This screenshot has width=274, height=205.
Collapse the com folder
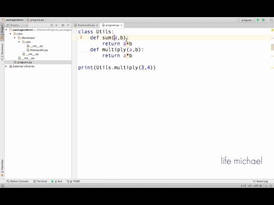[10, 34]
